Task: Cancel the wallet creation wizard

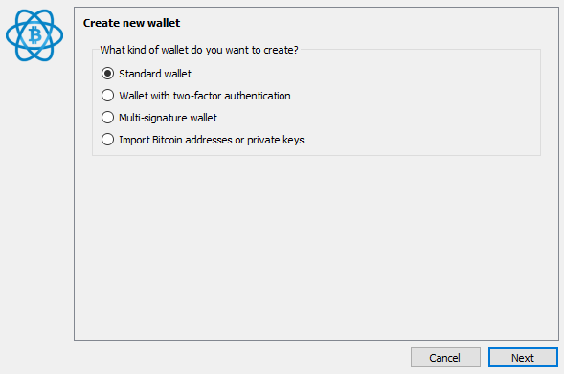Action: (445, 358)
